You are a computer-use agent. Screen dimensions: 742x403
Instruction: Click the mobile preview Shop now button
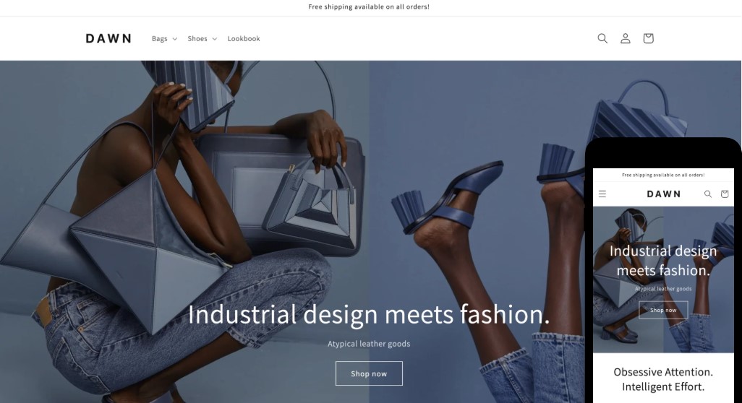coord(663,310)
